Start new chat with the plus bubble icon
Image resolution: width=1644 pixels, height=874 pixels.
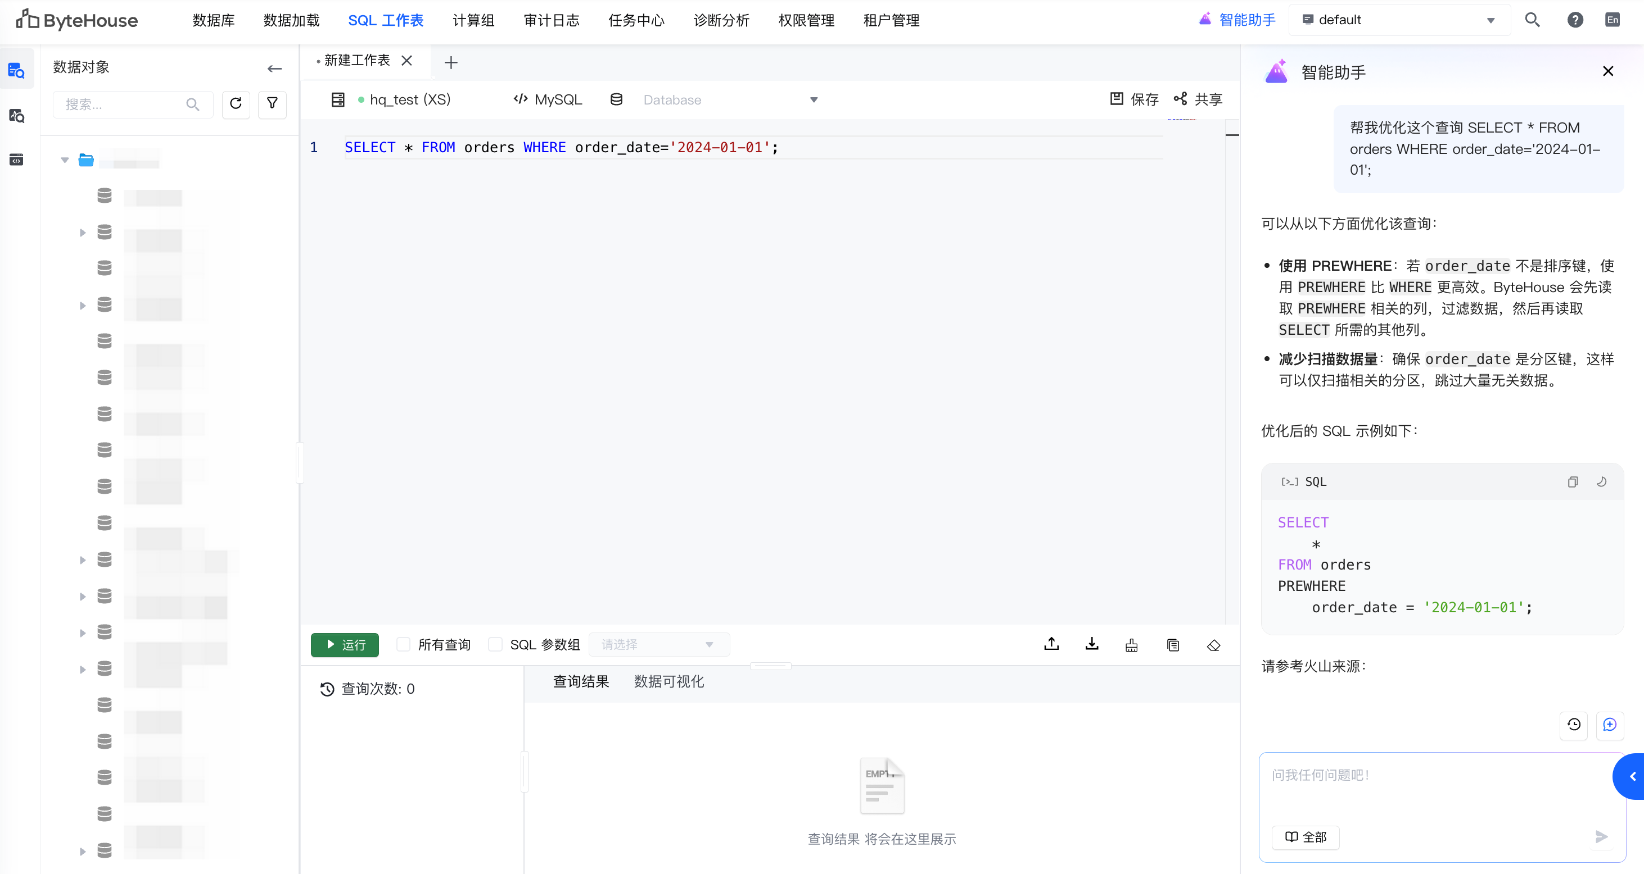(x=1610, y=725)
